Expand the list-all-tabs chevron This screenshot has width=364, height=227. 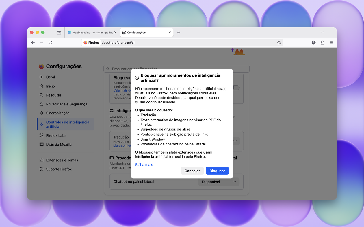pyautogui.click(x=322, y=33)
